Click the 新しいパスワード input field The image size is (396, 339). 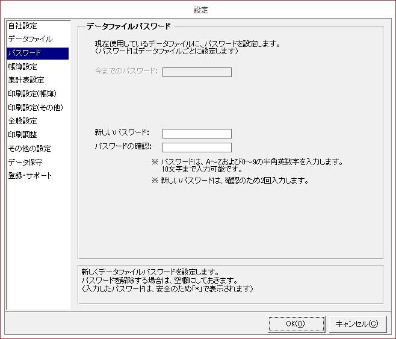pyautogui.click(x=197, y=134)
